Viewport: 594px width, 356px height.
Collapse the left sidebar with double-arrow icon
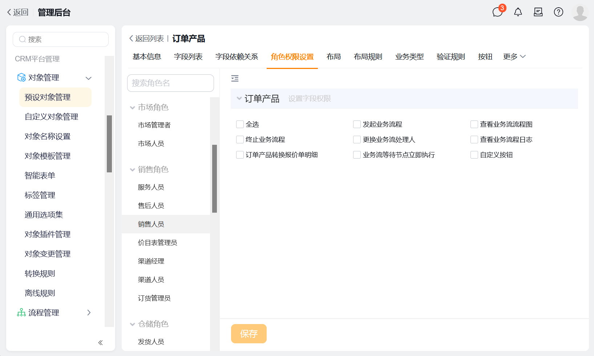tap(101, 343)
